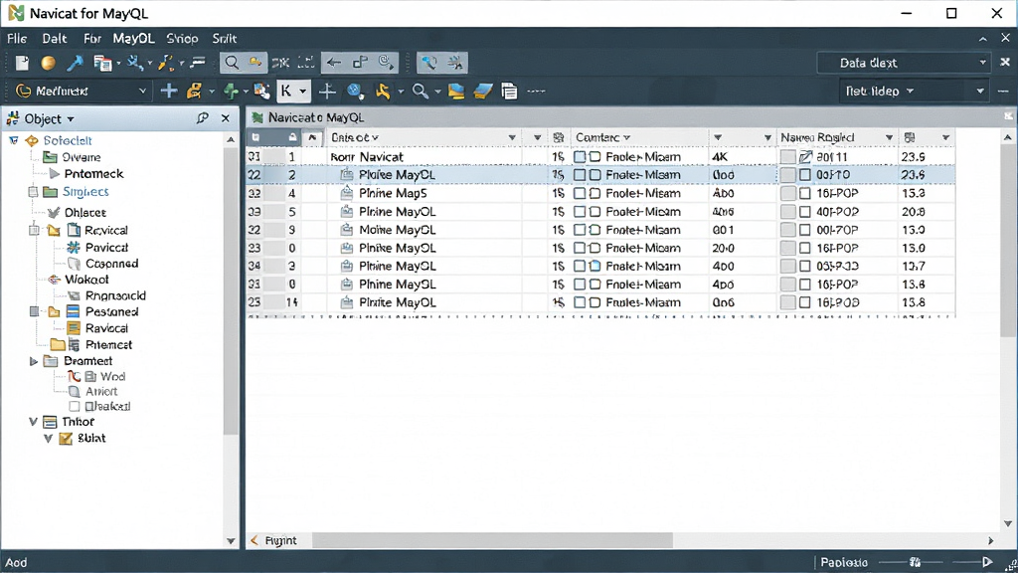Click the picture with cursor icon
1018x573 pixels.
261,91
